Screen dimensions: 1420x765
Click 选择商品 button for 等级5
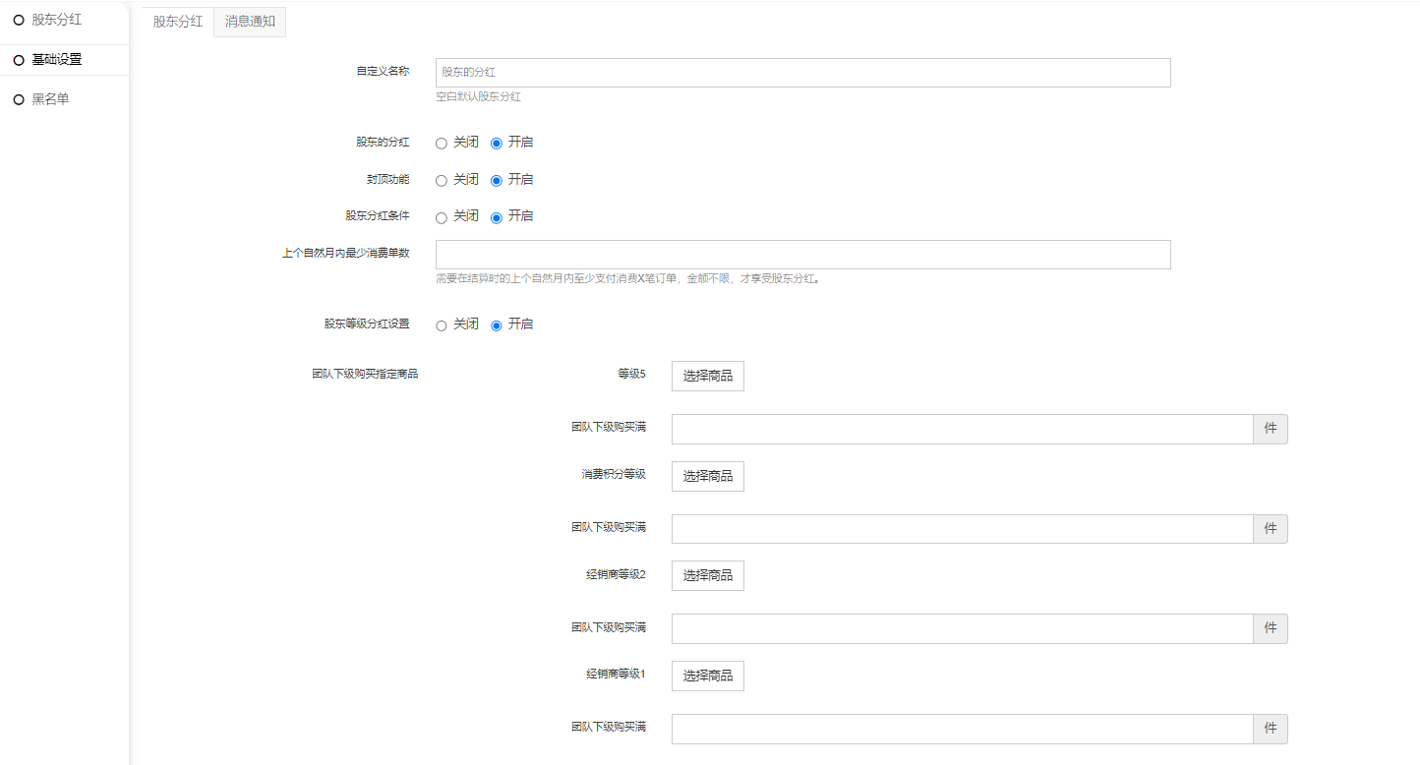pos(707,376)
